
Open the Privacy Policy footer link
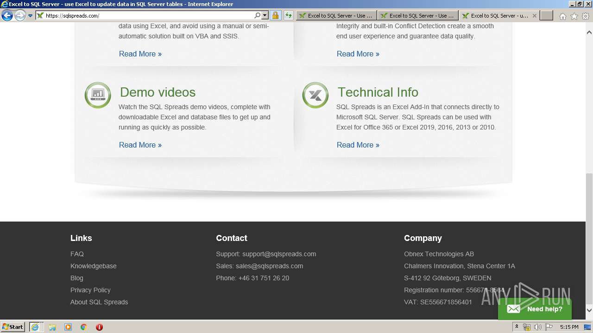point(90,290)
